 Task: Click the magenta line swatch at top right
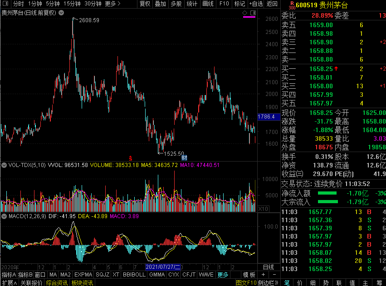click(x=249, y=17)
